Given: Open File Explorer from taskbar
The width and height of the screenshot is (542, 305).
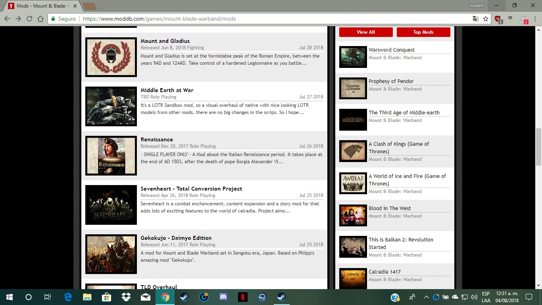Looking at the screenshot, I should (87, 297).
